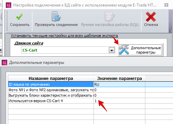Close the connection settings window
The width and height of the screenshot is (173, 124).
pos(166,5)
